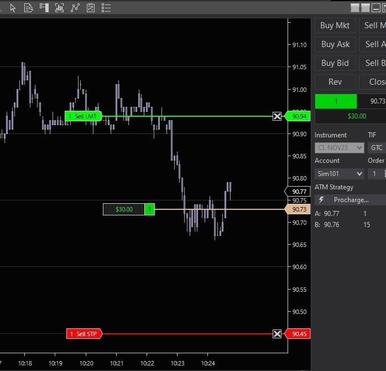386x371 pixels.
Task: Click the 90.85 price axis label
Action: 299,156
